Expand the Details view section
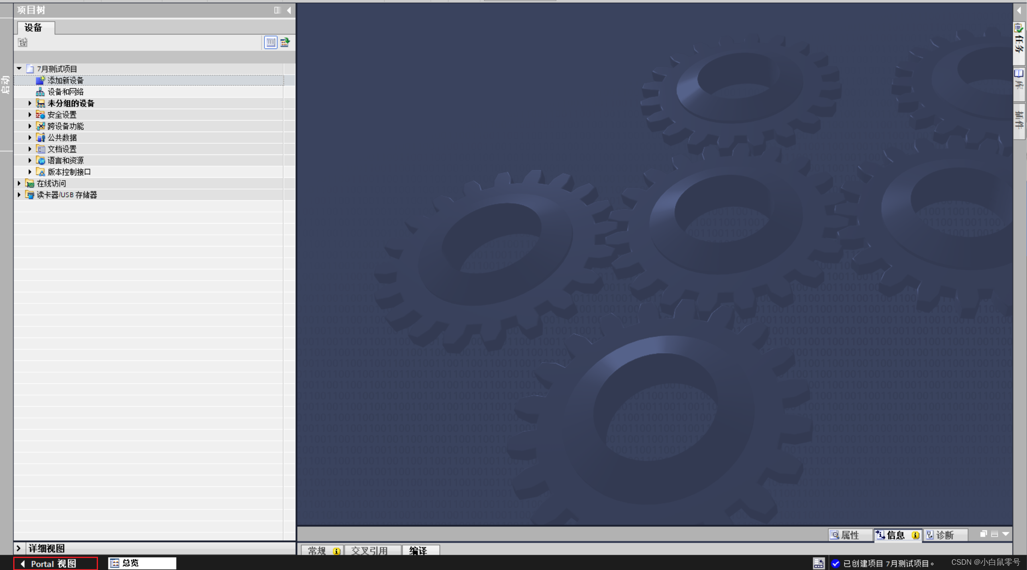 (x=18, y=548)
